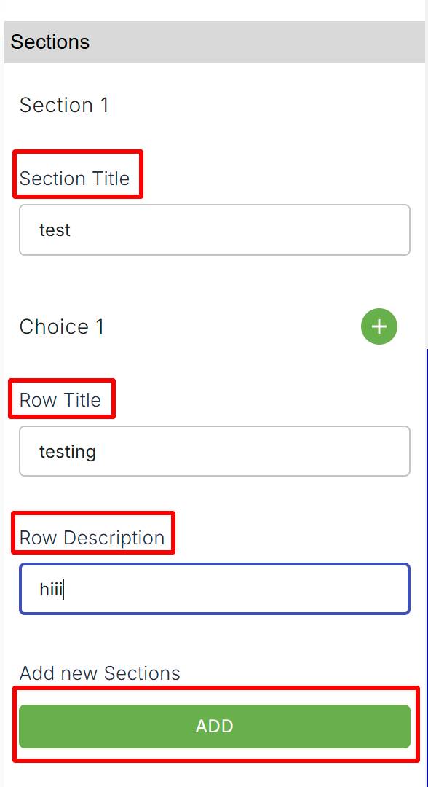Screen dimensions: 428x787
Task: Click the dark blue vertical line at right edge
Action: [427, 567]
